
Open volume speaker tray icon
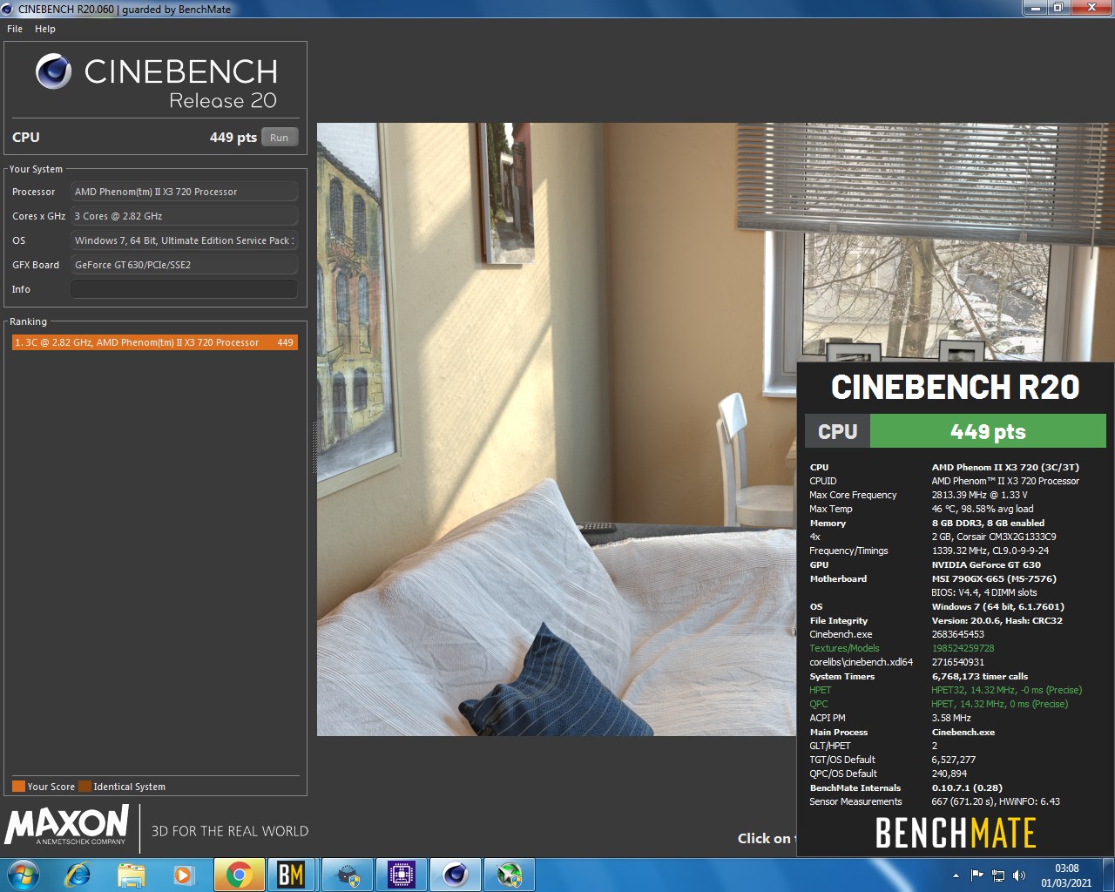pos(1019,875)
